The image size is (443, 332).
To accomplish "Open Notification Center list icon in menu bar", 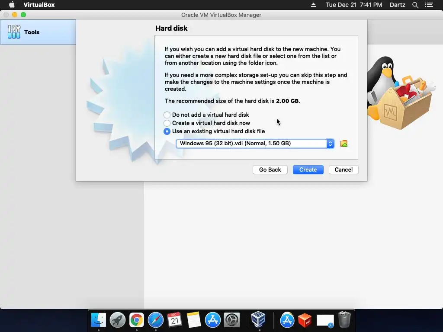I will [x=429, y=5].
